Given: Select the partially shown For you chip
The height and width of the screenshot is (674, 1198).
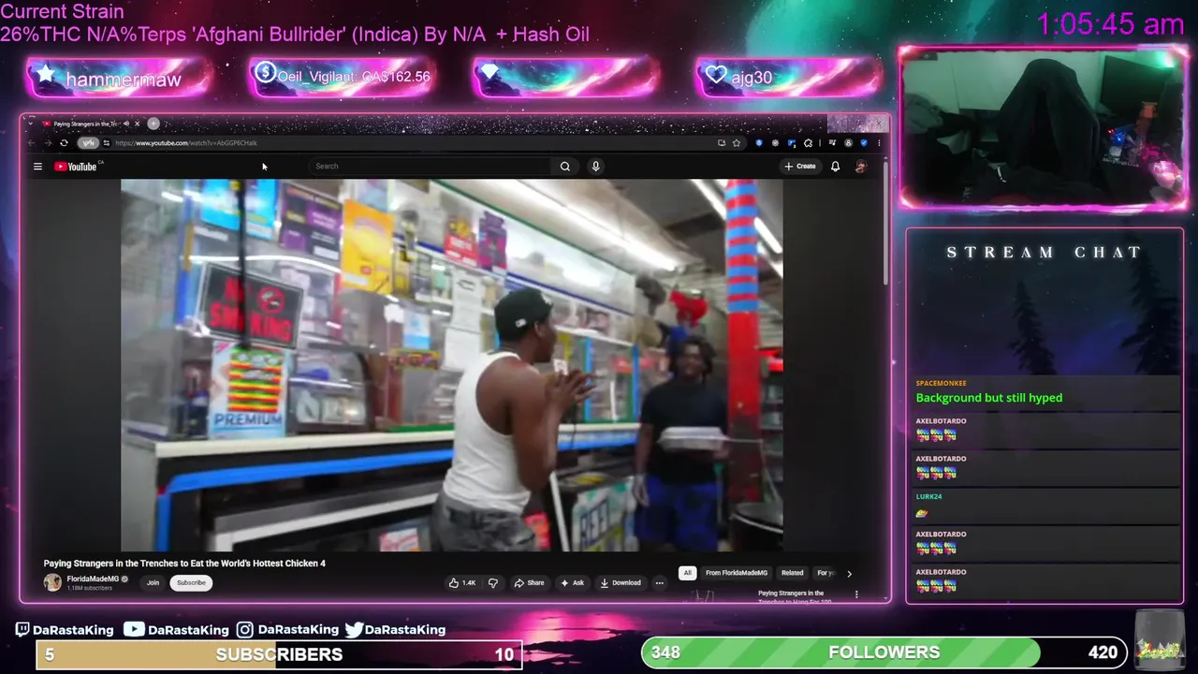Looking at the screenshot, I should 825,573.
